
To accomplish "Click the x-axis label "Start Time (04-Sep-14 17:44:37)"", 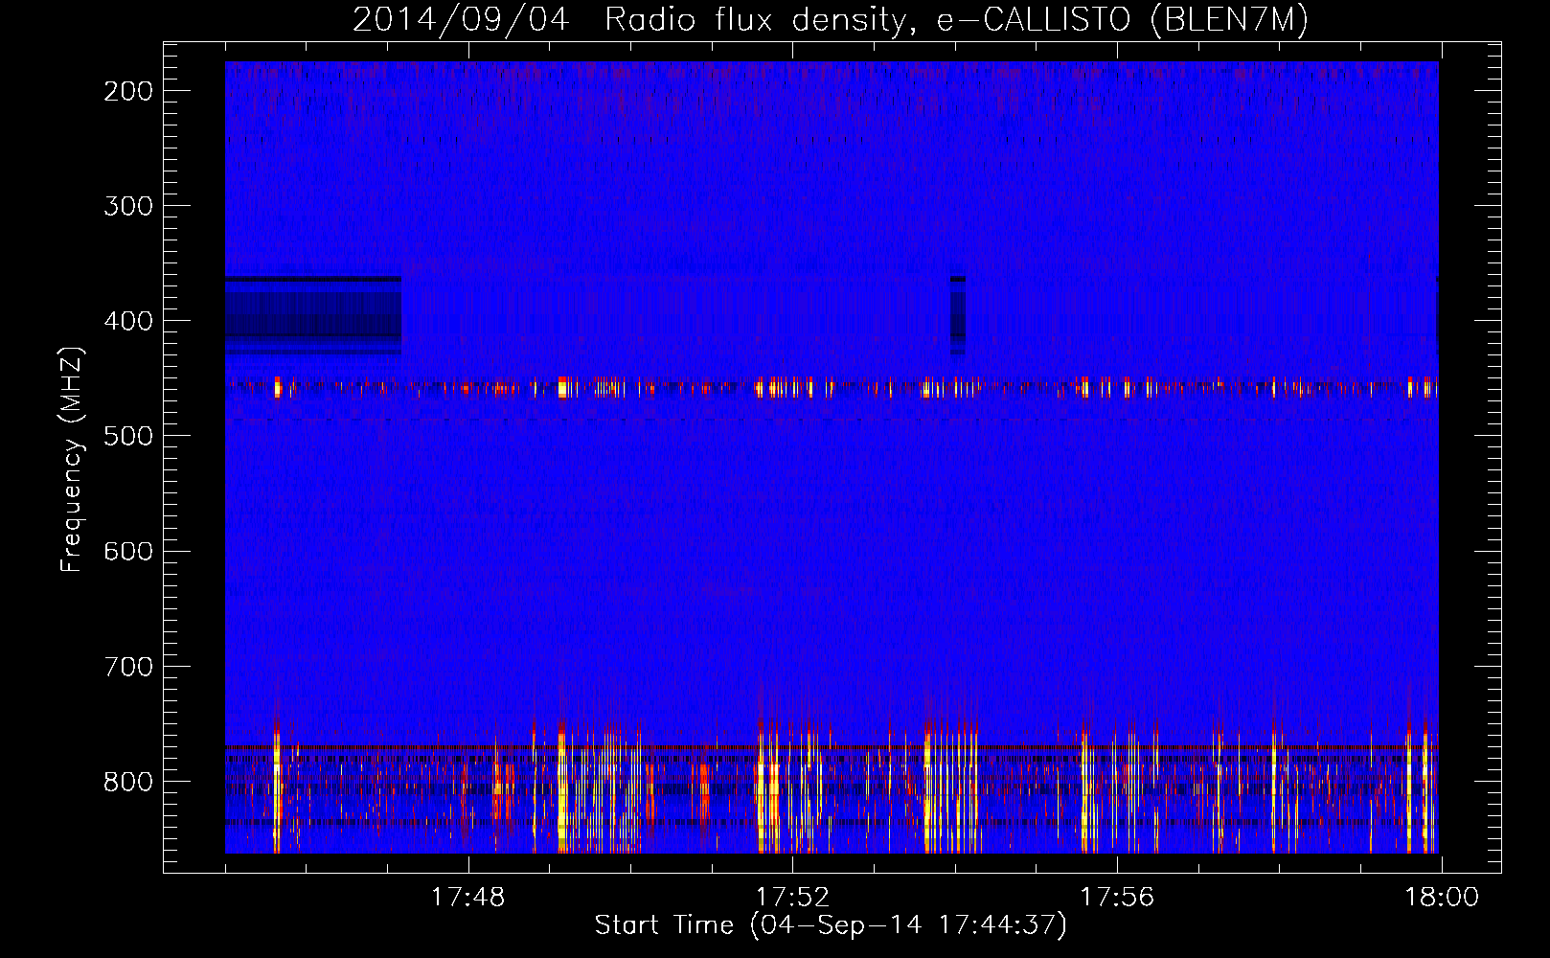I will pyautogui.click(x=831, y=925).
